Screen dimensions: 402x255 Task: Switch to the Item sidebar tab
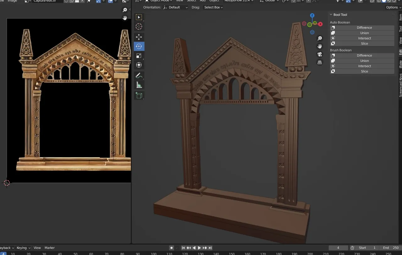tap(400, 17)
